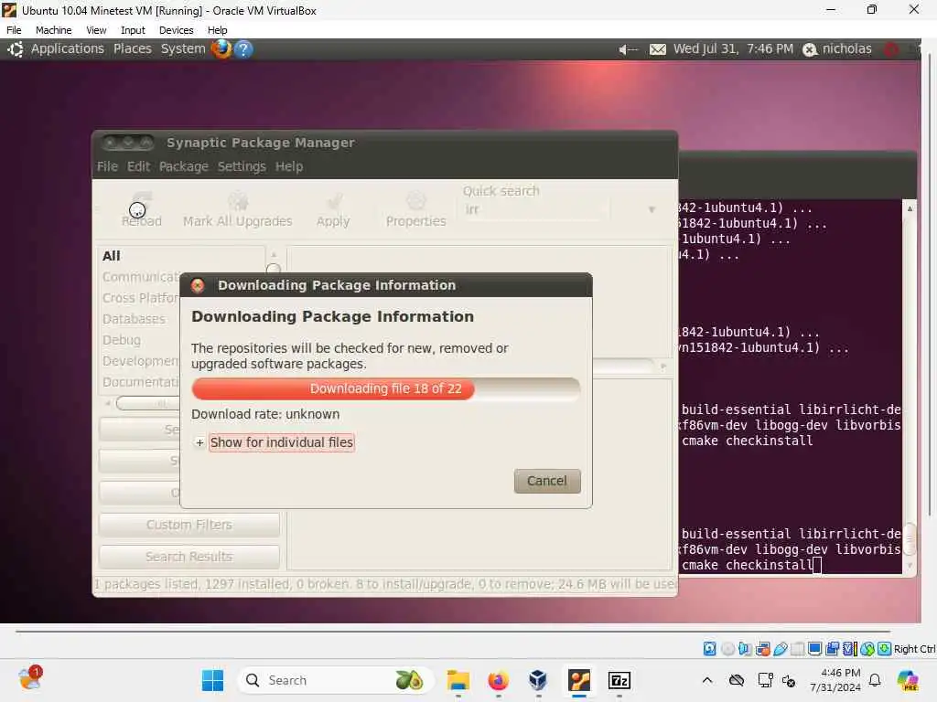Open the Ubuntu Applications menu
The height and width of the screenshot is (702, 937).
[x=68, y=49]
